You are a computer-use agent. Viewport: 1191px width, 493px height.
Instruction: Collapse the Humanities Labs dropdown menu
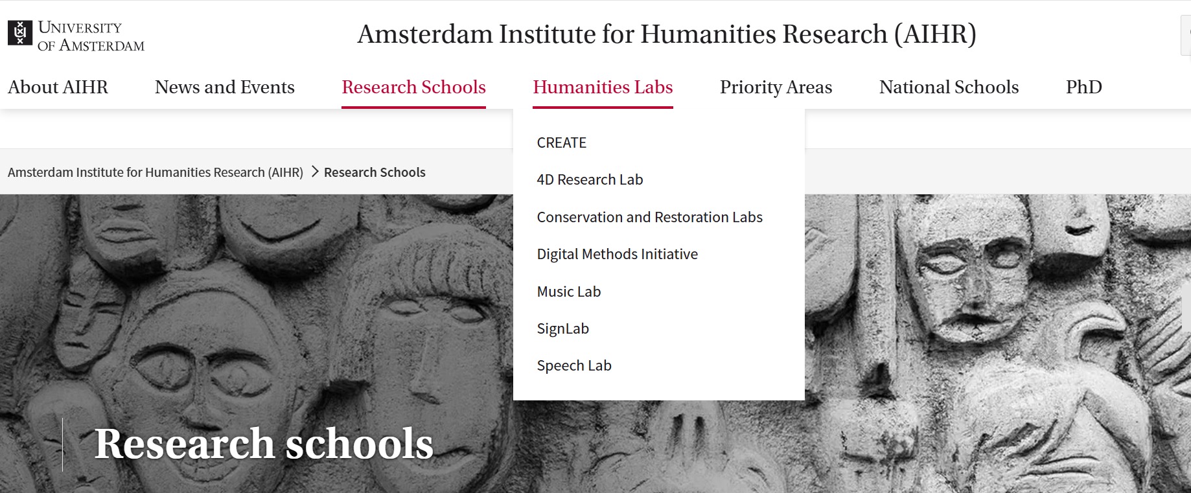click(603, 87)
